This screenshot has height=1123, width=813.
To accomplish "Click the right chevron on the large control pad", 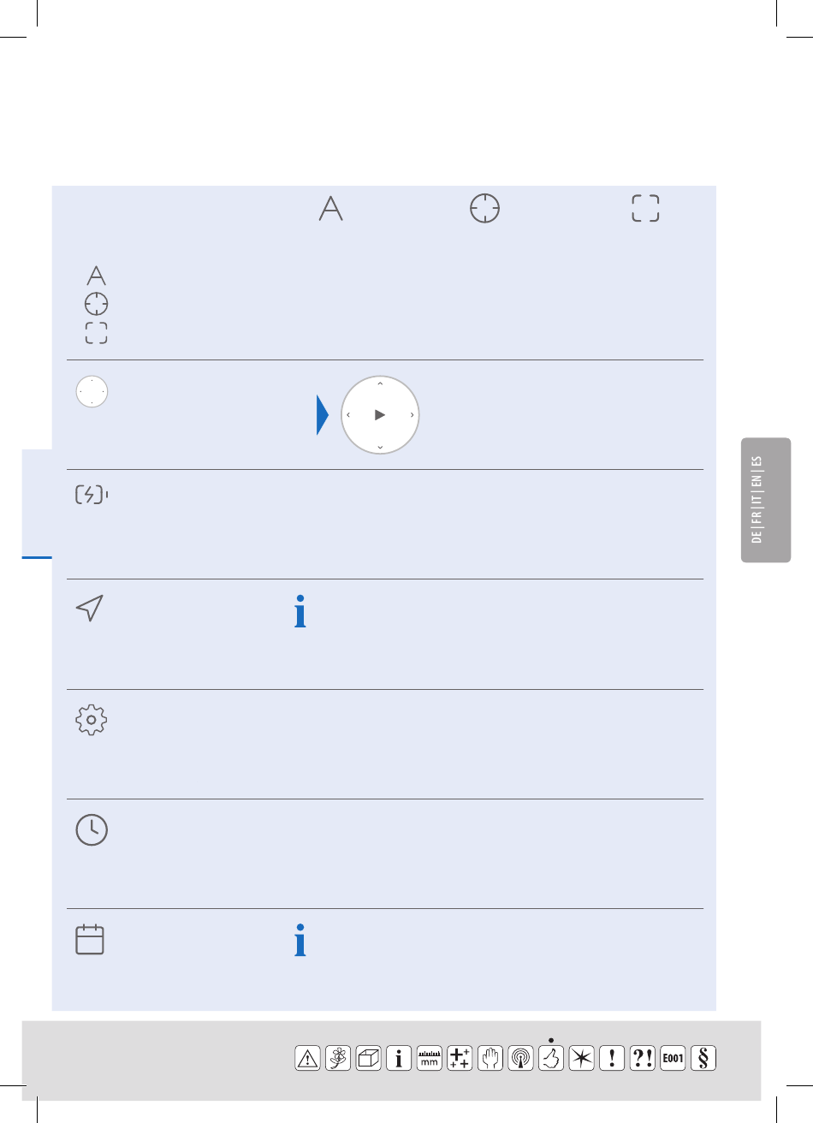I will [412, 415].
